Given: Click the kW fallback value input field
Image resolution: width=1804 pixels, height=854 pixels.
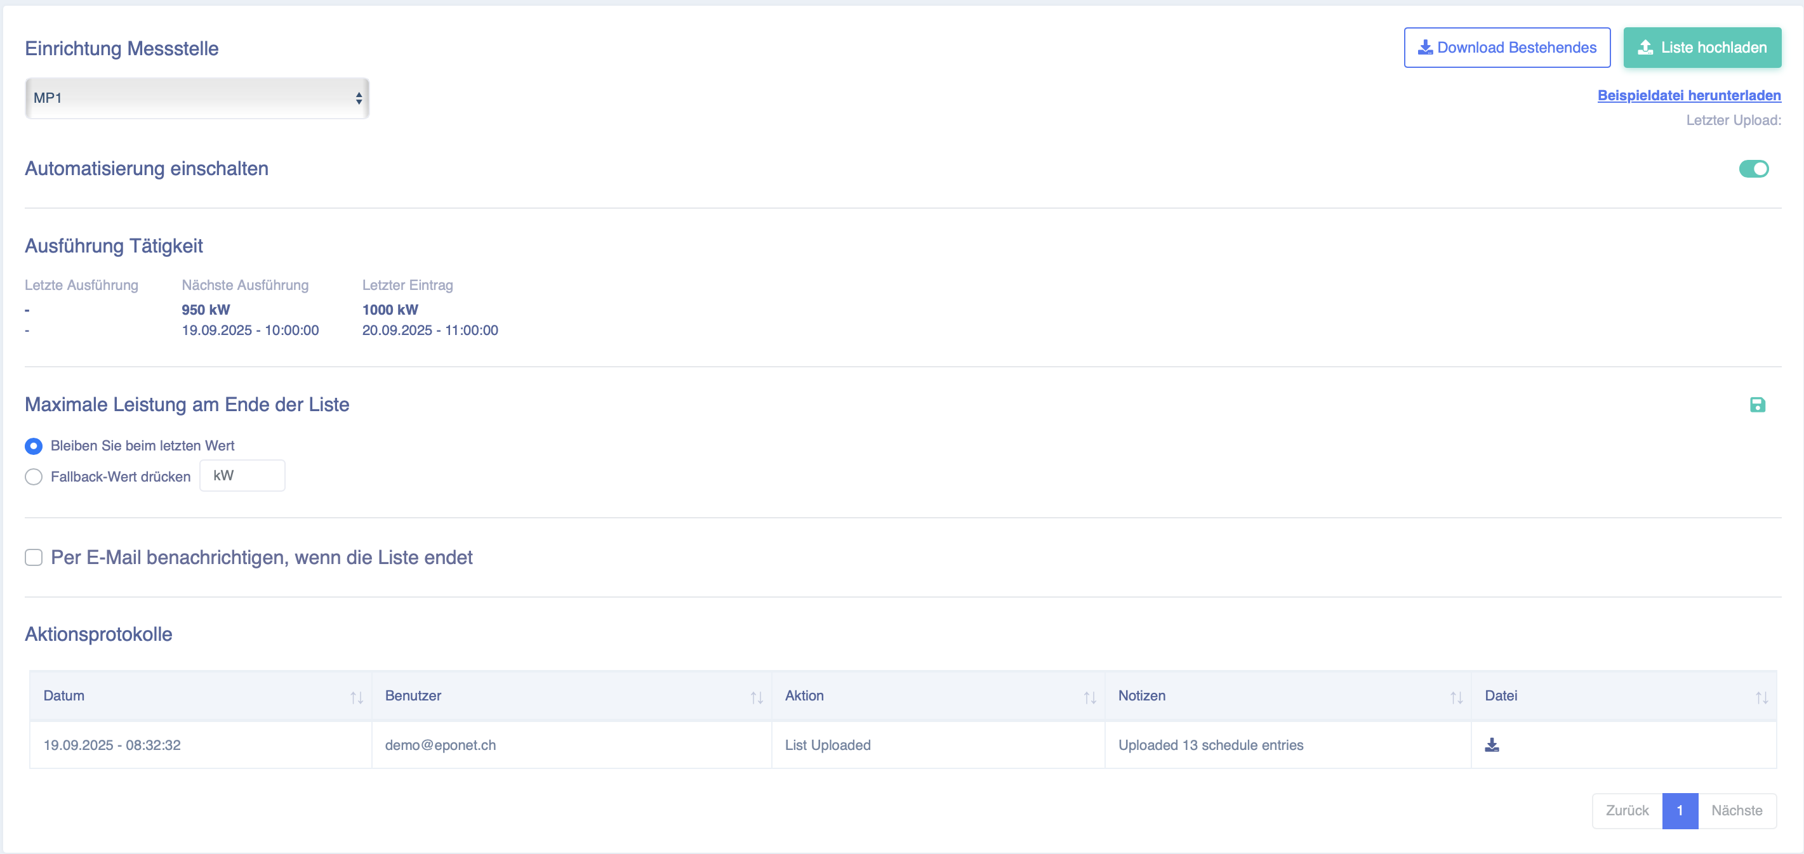Looking at the screenshot, I should pyautogui.click(x=242, y=476).
